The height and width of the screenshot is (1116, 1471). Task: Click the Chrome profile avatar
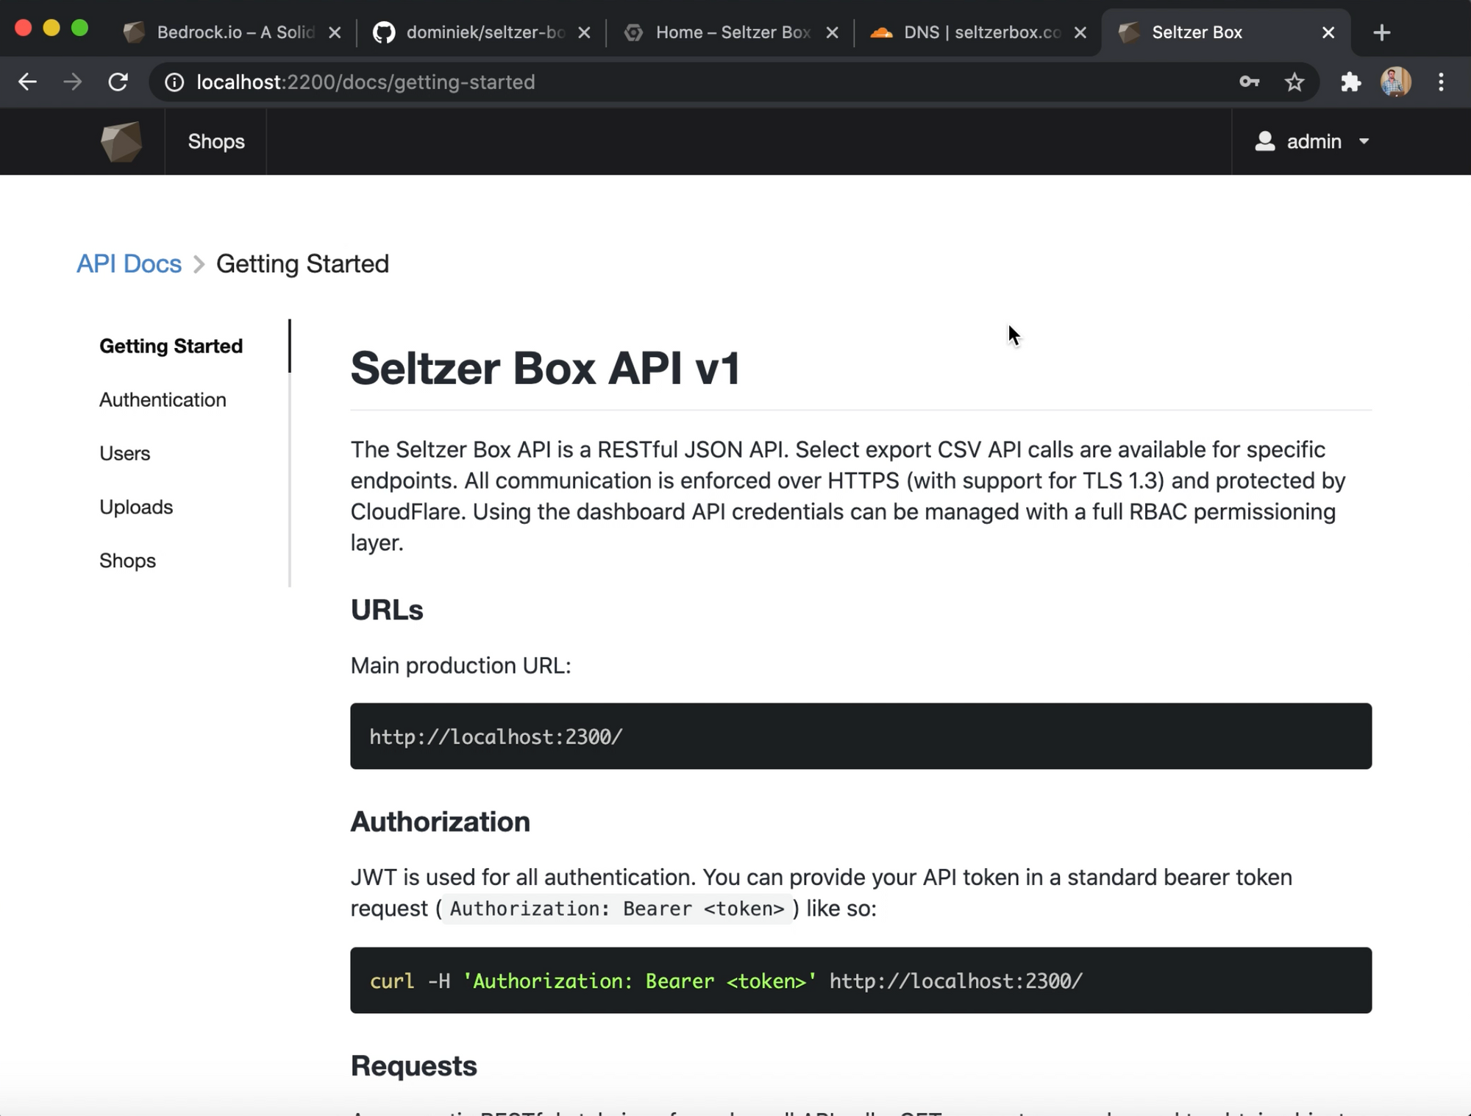(x=1395, y=82)
